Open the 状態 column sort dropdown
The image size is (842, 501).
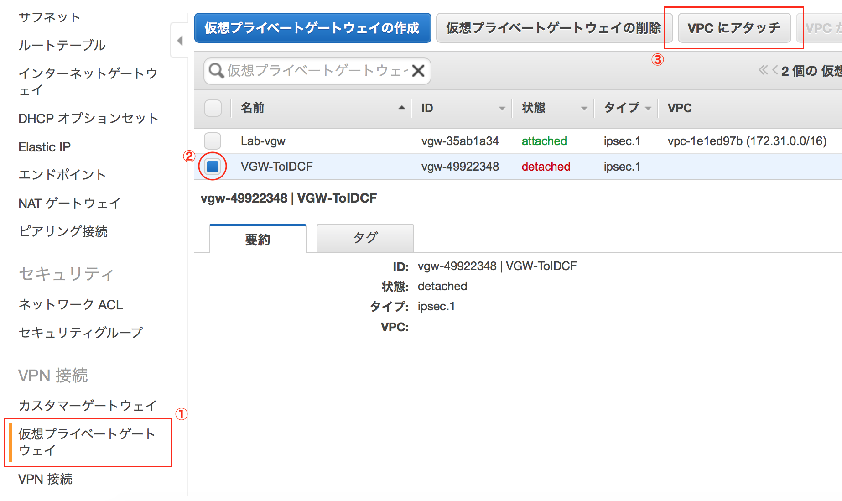(x=585, y=109)
